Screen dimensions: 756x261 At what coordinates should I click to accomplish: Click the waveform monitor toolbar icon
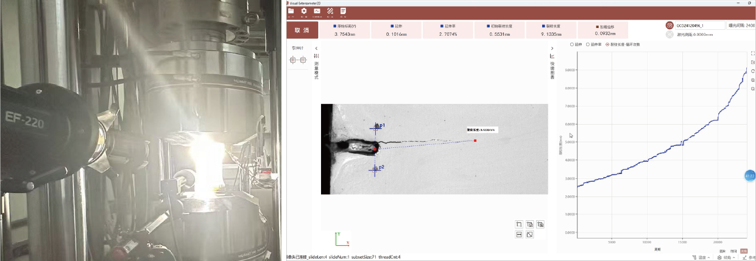317,11
